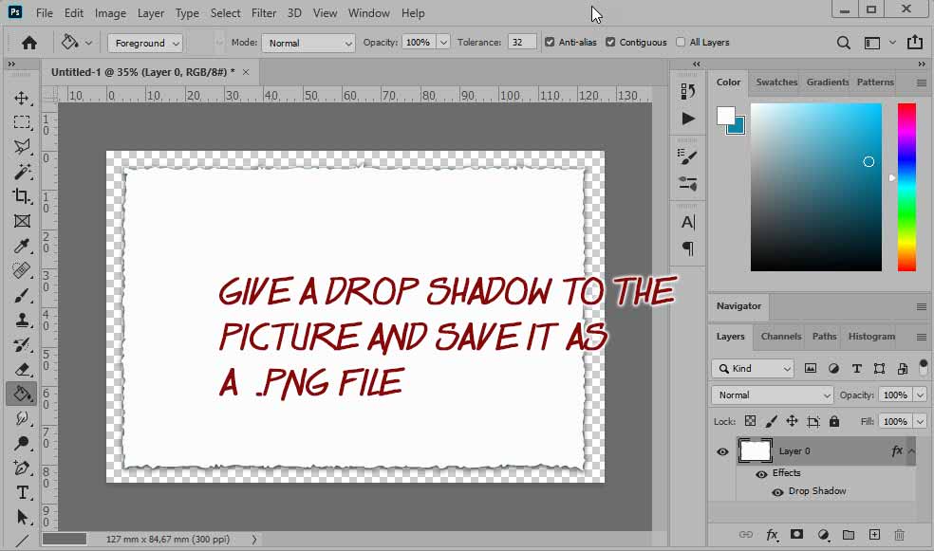Toggle the Anti-alias checkbox
This screenshot has height=551, width=934.
[550, 43]
